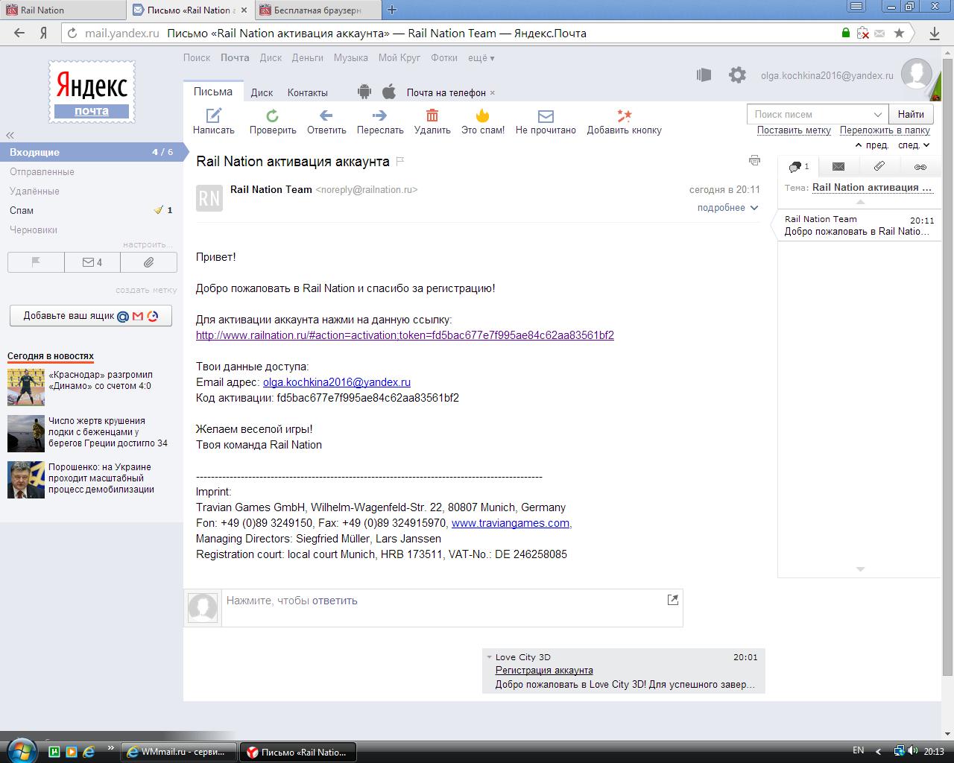Delete the message with the Удалить trash icon
This screenshot has height=763, width=954.
coord(432,115)
